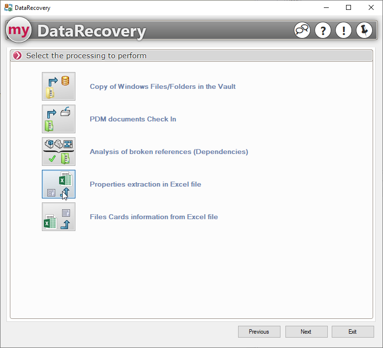Click the question mark help icon
Image resolution: width=383 pixels, height=348 pixels.
tap(323, 31)
